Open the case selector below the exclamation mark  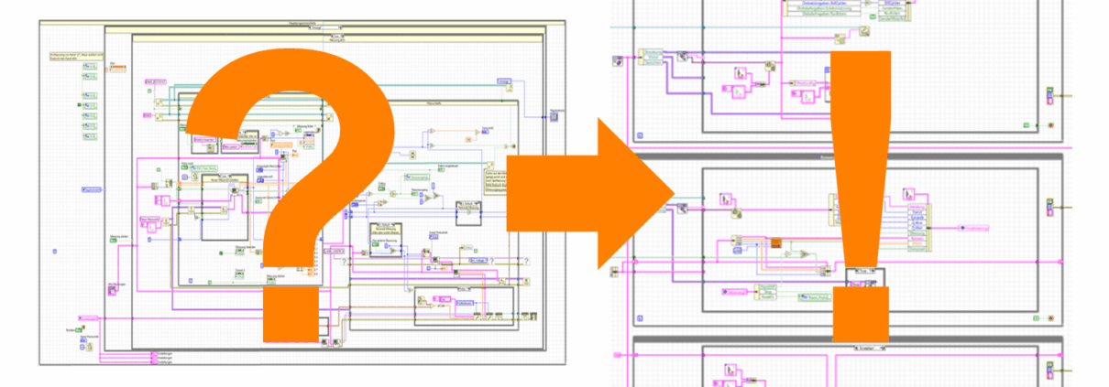coord(865,272)
